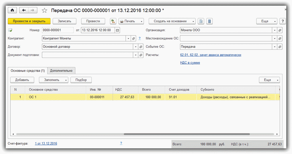292x154 pixels.
Task: Open Создать на основании dropdown
Action: (172, 21)
